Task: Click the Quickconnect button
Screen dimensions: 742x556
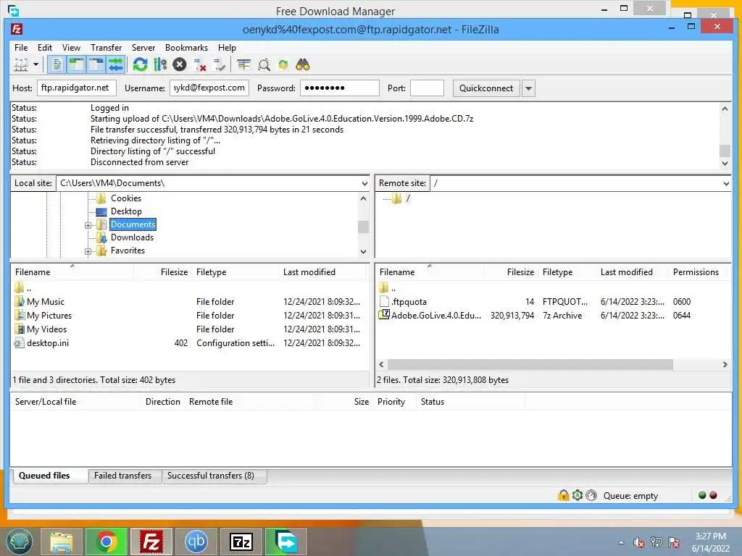Action: pos(486,88)
